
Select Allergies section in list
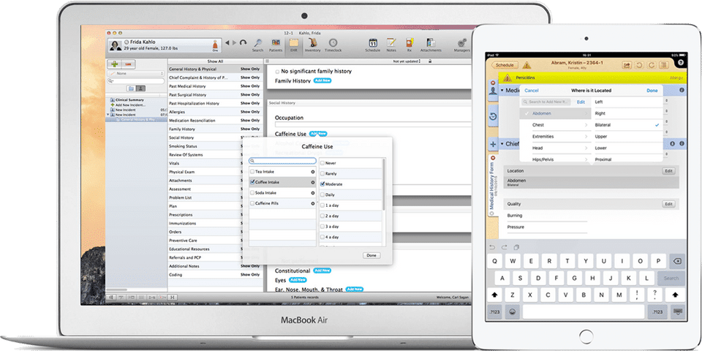[215, 112]
